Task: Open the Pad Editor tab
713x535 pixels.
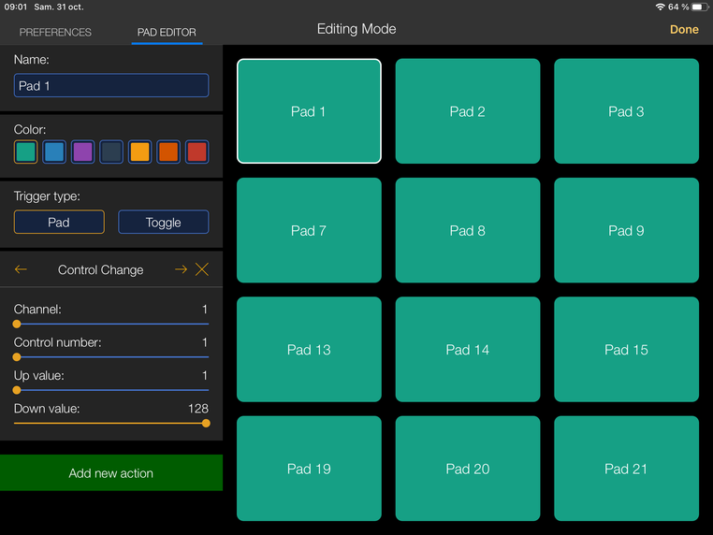Action: click(x=167, y=32)
